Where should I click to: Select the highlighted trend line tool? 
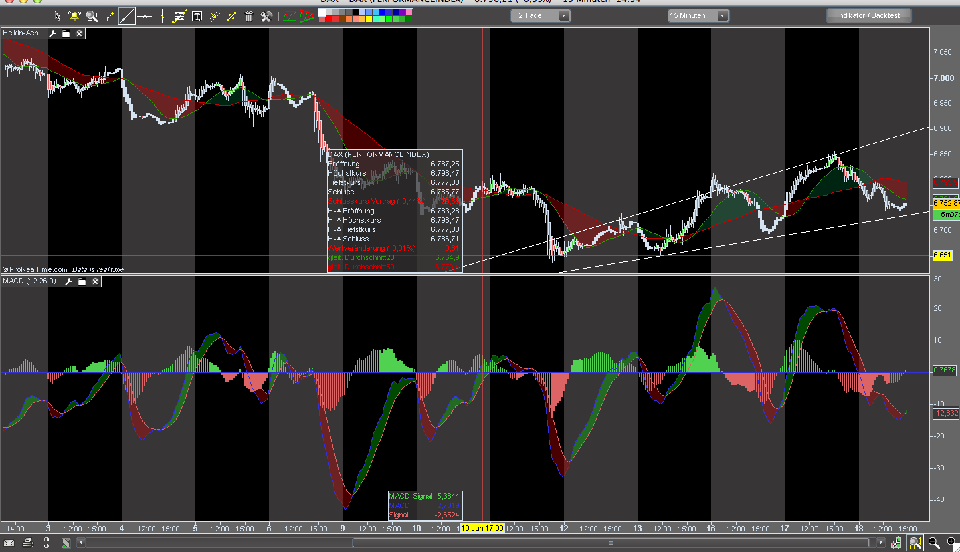coord(127,17)
